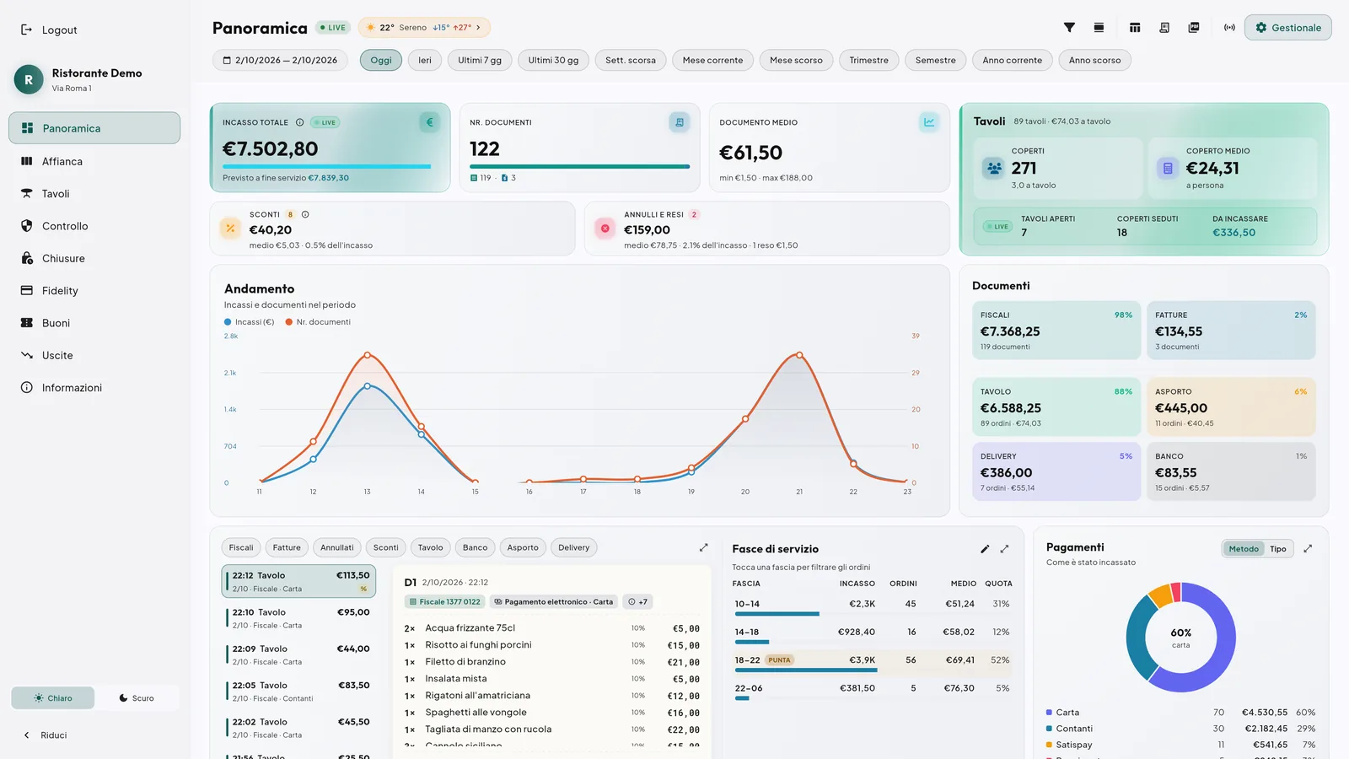Expand the Pagamenti panel

click(x=1308, y=548)
